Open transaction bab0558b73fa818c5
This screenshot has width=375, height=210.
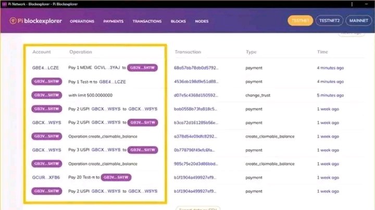196,109
